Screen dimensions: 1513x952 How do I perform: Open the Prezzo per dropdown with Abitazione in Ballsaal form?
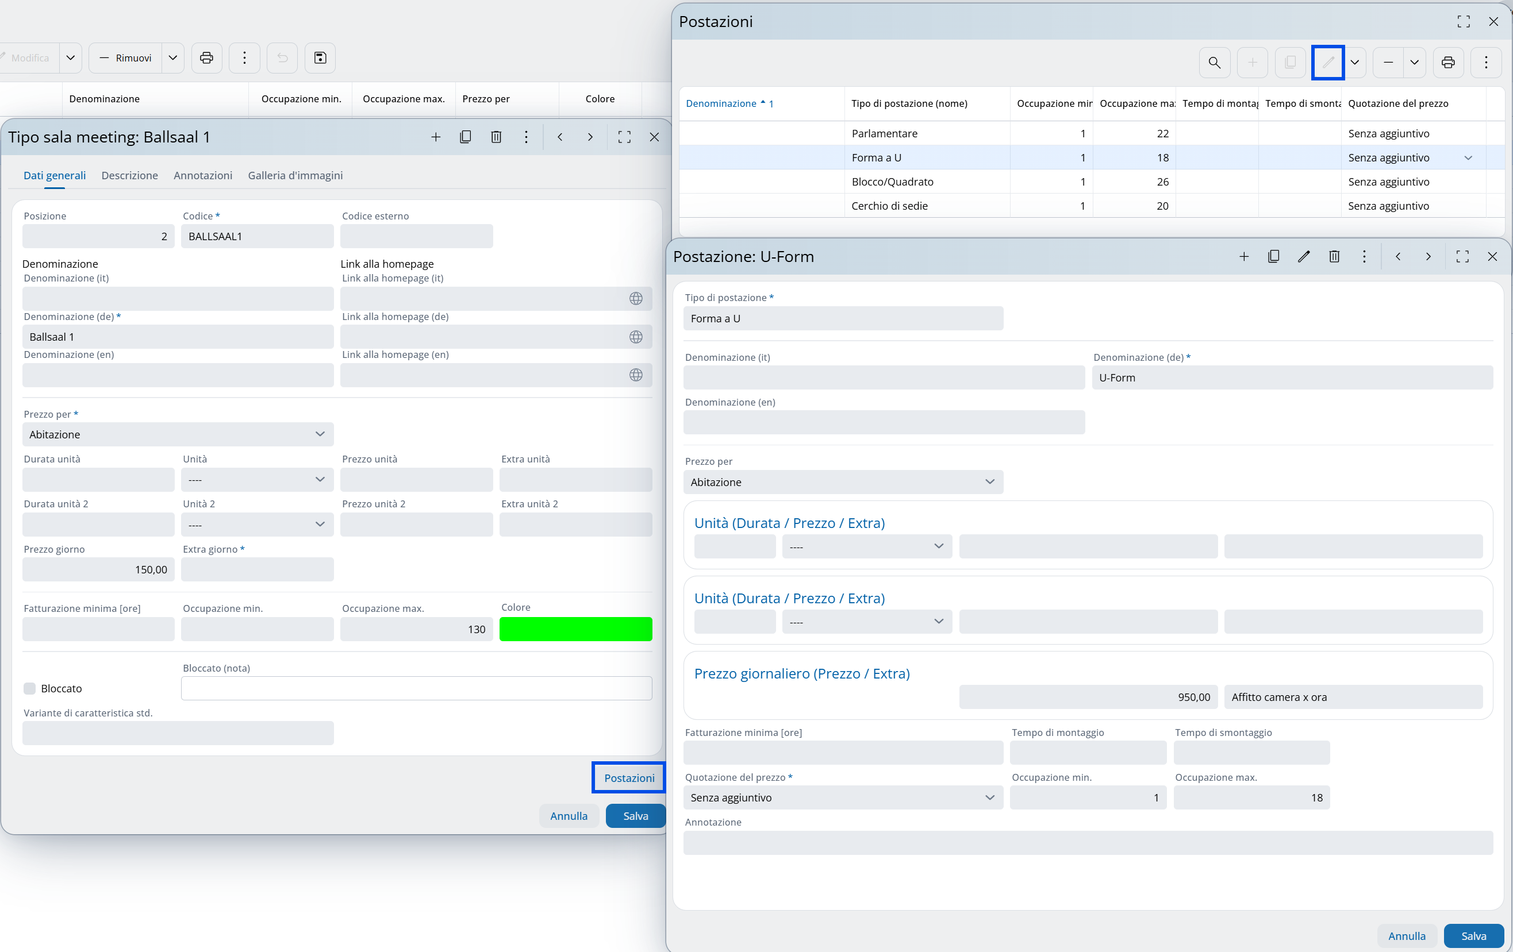pos(178,434)
